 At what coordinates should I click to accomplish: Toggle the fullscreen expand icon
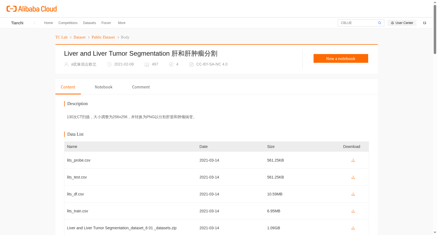[x=425, y=23]
